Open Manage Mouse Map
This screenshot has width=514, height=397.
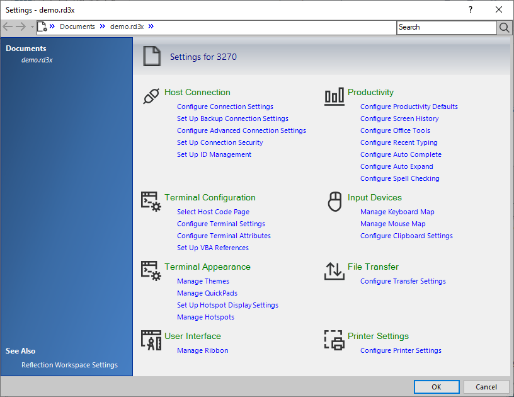pos(392,224)
